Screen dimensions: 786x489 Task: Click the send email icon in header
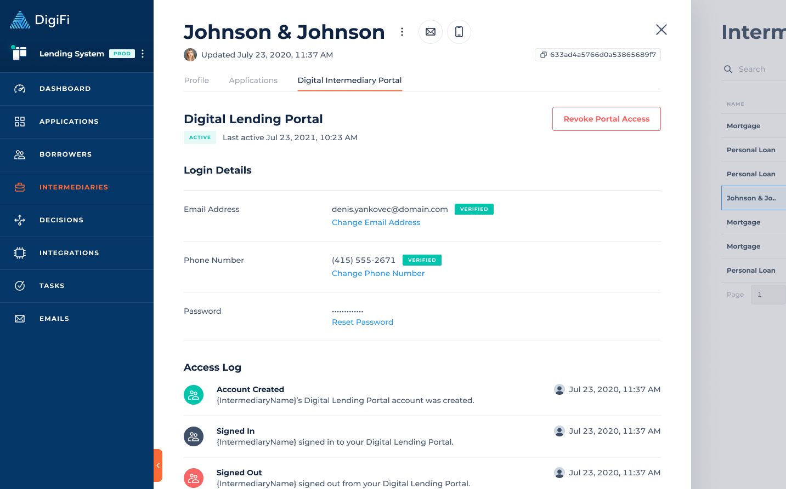431,32
